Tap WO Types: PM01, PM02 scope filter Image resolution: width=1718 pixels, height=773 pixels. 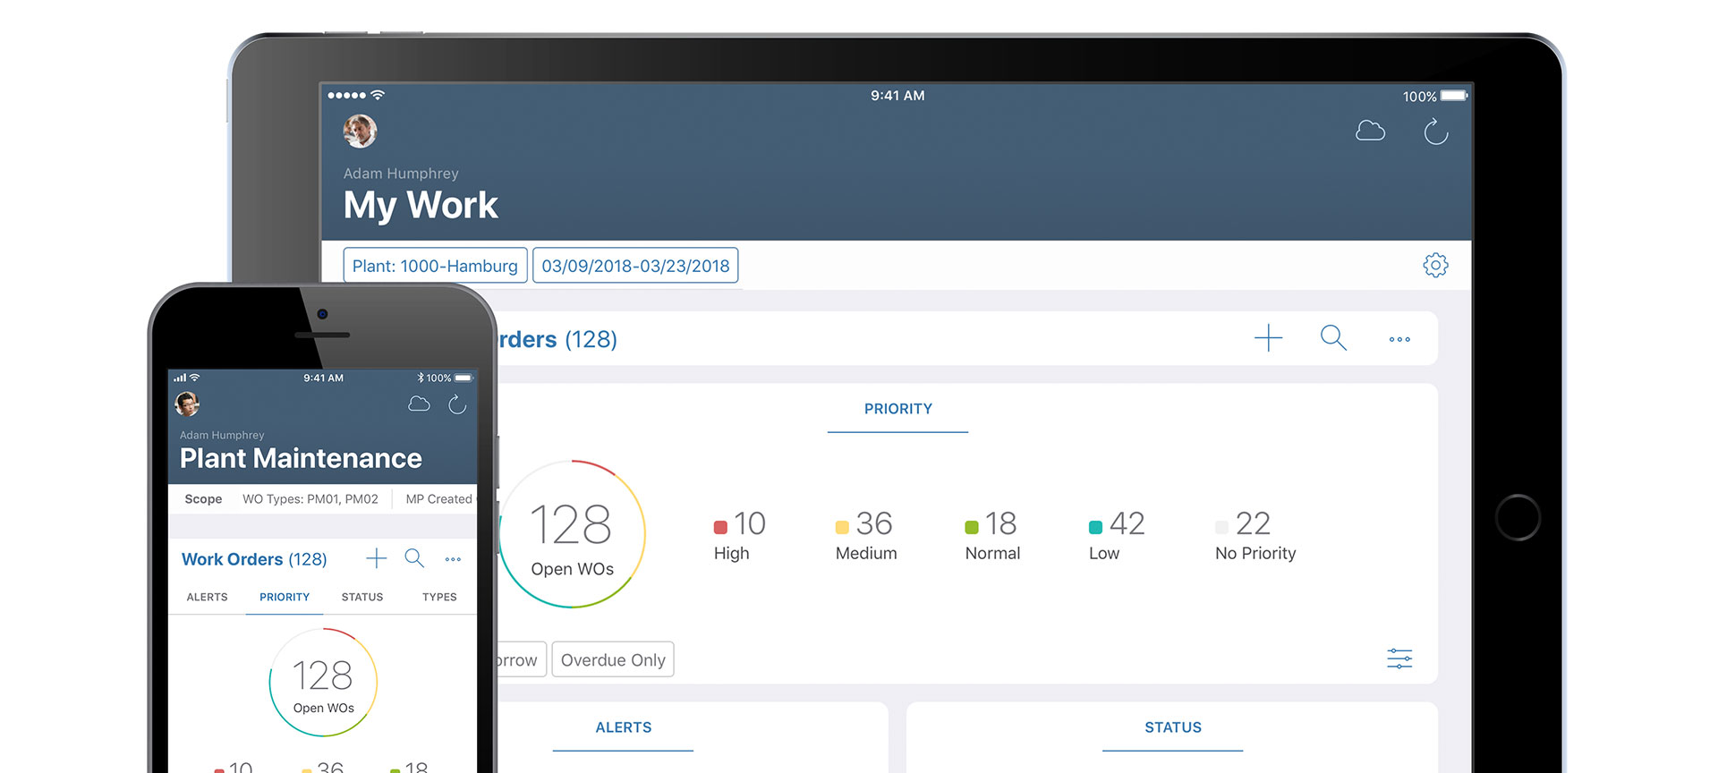click(310, 499)
